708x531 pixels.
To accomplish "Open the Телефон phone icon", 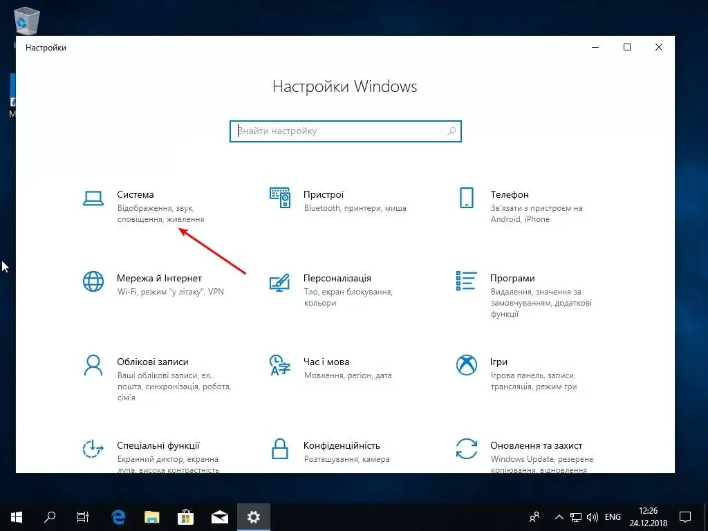I will click(x=467, y=198).
